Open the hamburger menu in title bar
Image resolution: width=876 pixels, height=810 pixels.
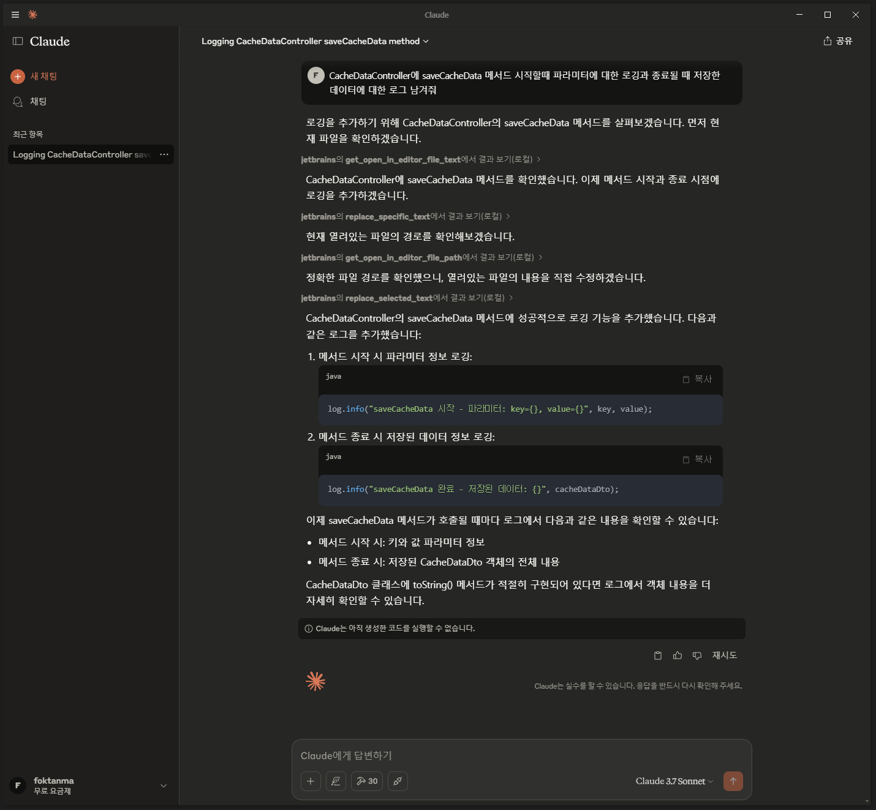(15, 15)
